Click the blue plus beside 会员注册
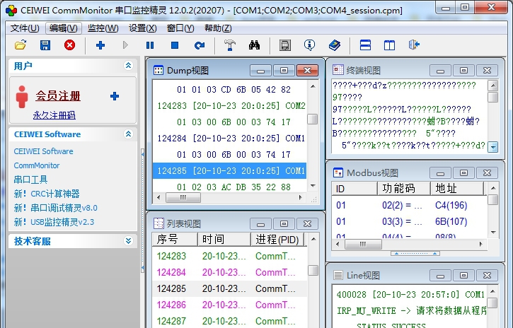 (x=115, y=96)
